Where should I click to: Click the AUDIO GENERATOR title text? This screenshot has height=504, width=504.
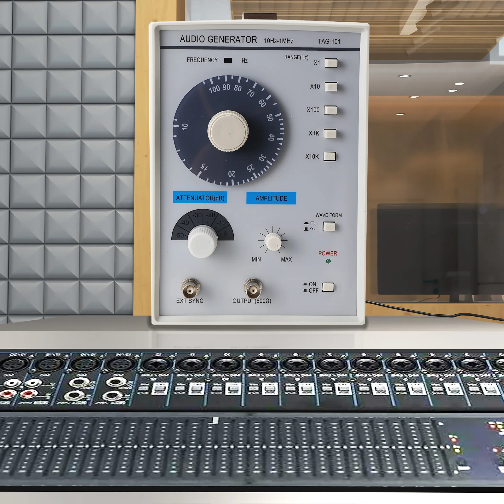(218, 39)
